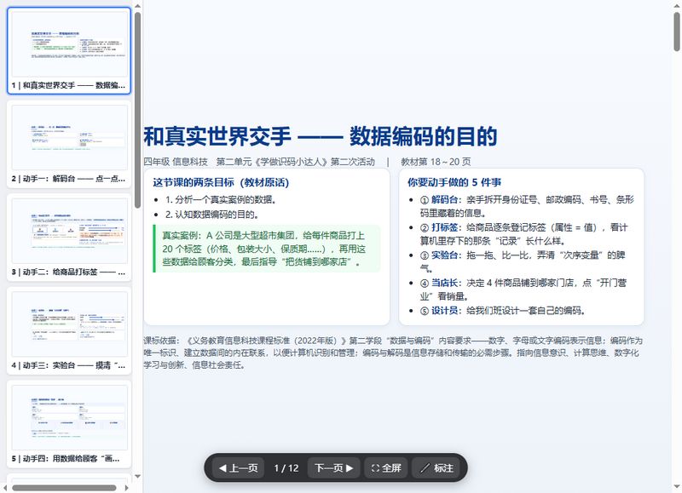Image resolution: width=682 pixels, height=493 pixels.
Task: Click the green 真实案例 callout text
Action: [264, 249]
